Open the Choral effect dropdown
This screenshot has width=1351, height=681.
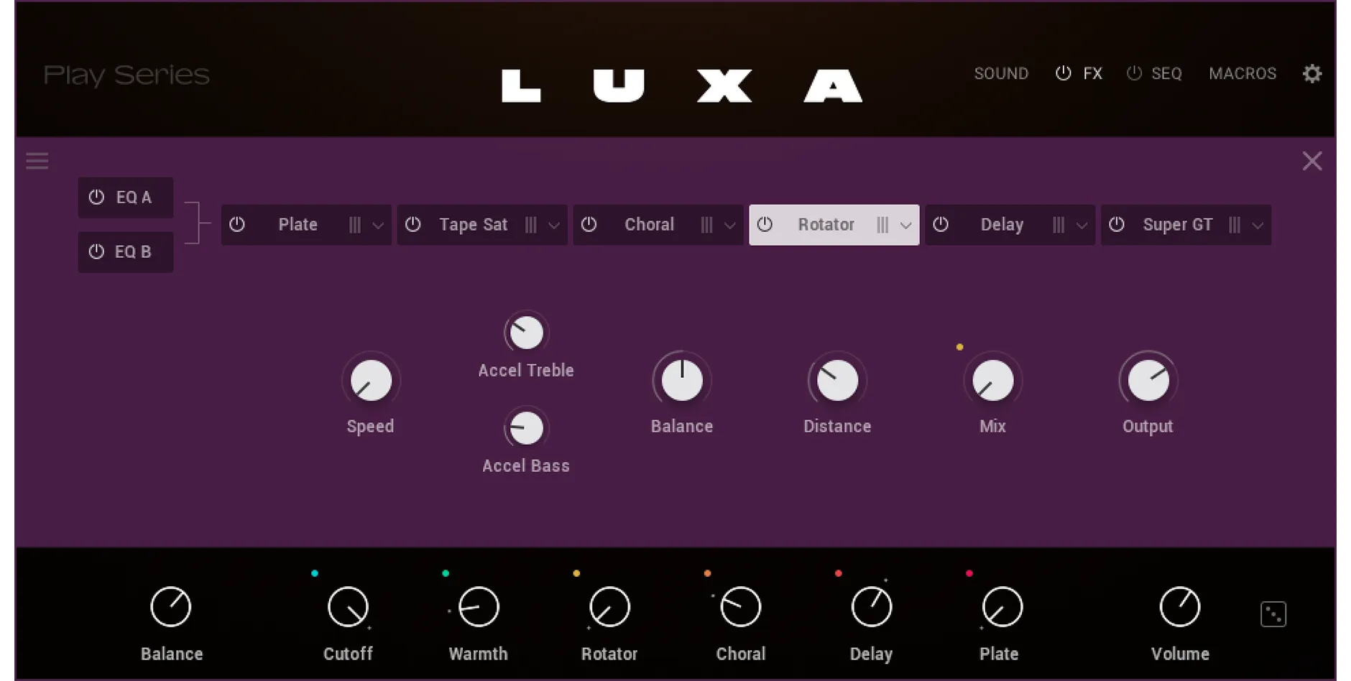coord(728,224)
